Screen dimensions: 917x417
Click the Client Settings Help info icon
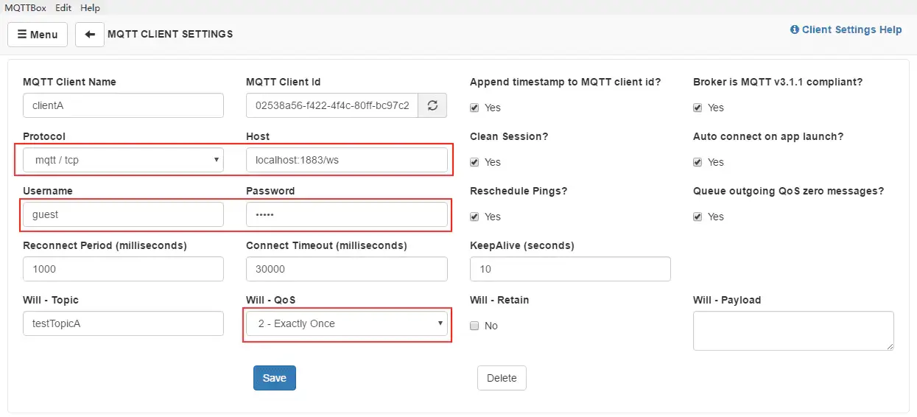tap(795, 30)
